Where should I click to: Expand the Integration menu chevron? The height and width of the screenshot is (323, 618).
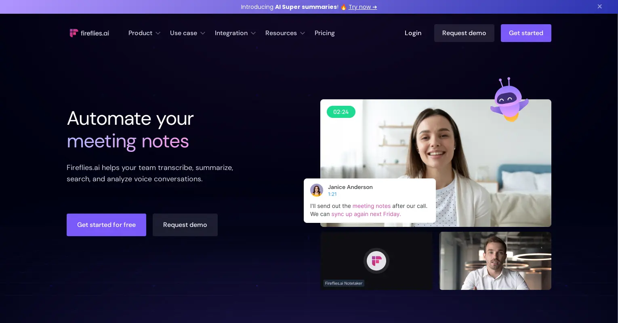click(253, 33)
